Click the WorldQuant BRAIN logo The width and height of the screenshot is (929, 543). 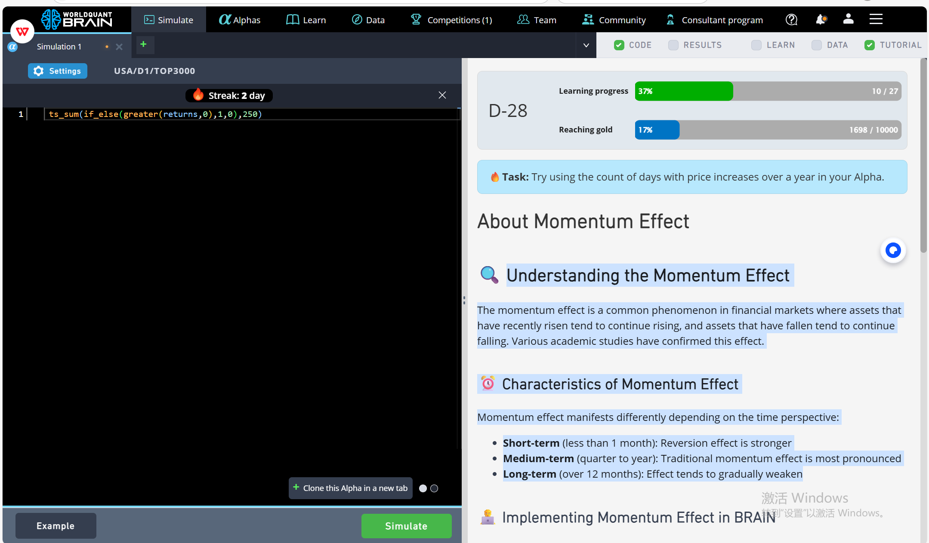(77, 19)
